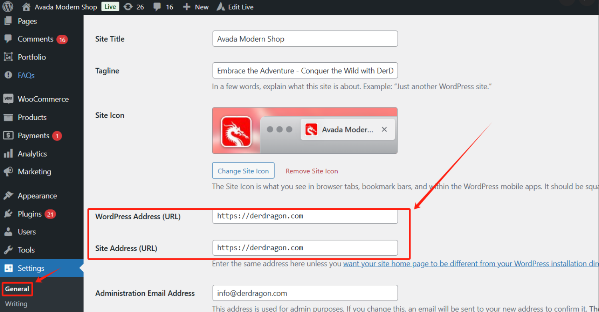599x312 pixels.
Task: Open the General settings submenu item
Action: pos(17,289)
